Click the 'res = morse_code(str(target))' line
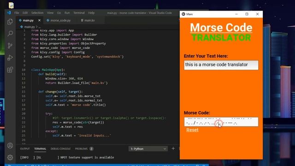Screen dimensions: 295x166 click(x=78, y=122)
